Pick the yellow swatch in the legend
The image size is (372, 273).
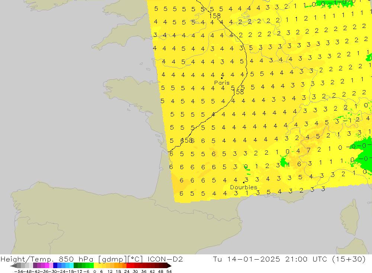tap(96, 266)
